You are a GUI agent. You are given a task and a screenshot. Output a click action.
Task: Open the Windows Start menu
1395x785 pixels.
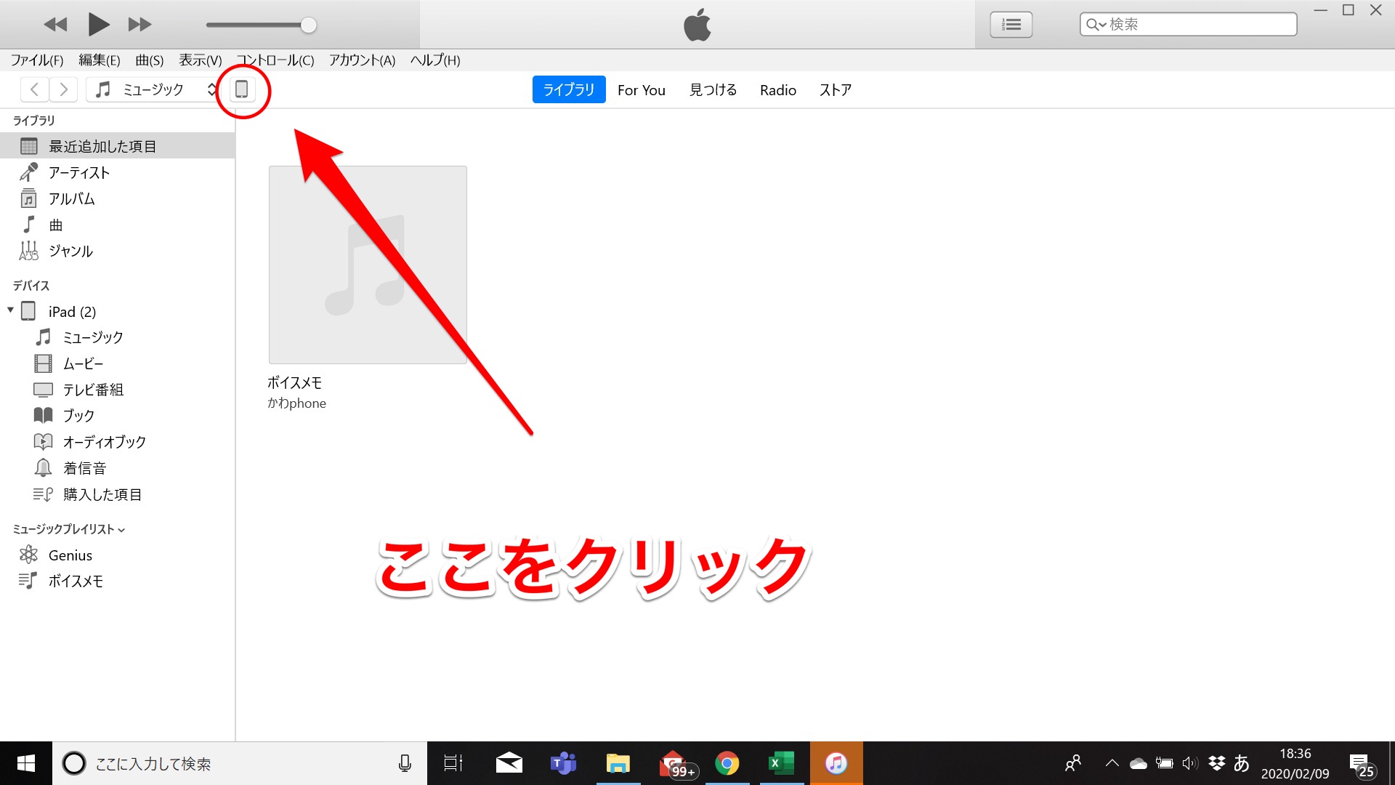click(26, 763)
